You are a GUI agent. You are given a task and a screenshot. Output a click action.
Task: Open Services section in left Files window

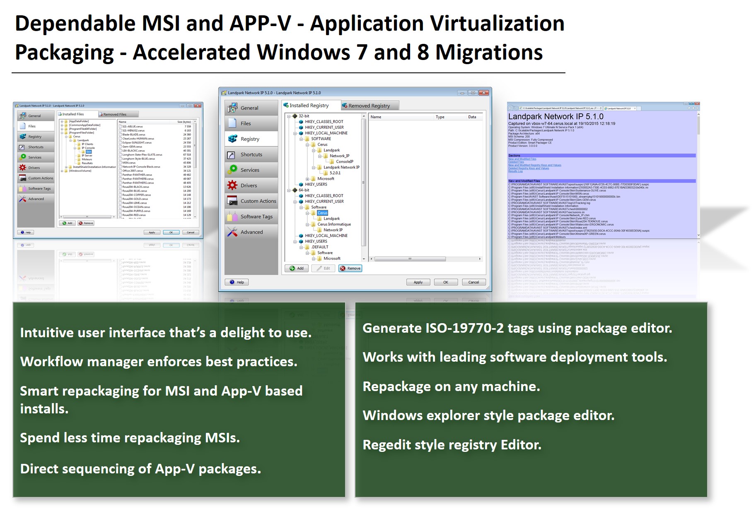(36, 157)
